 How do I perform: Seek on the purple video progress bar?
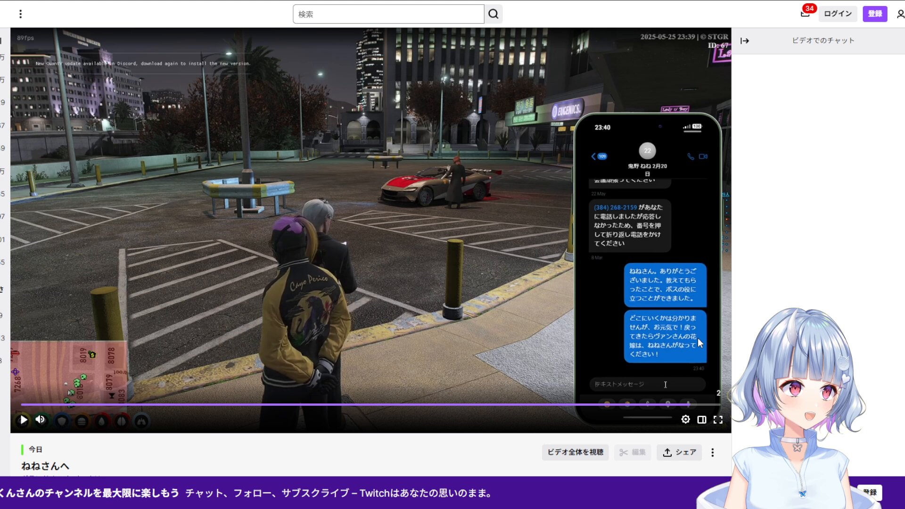[371, 404]
